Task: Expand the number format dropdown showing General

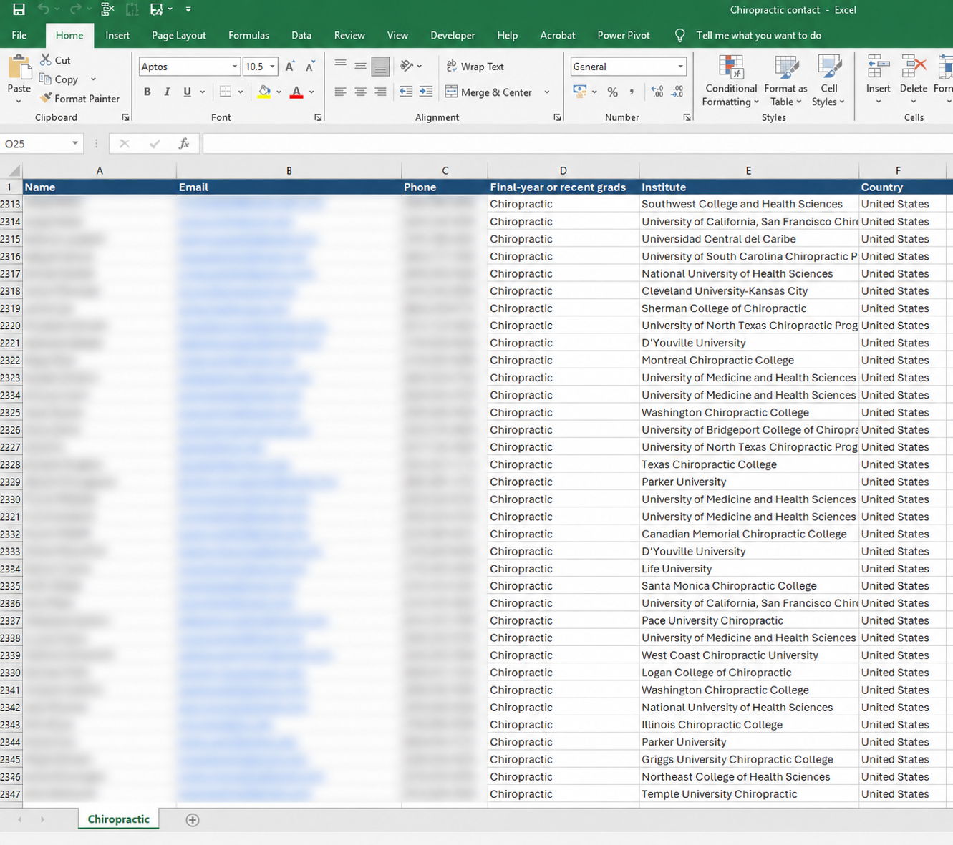Action: pyautogui.click(x=680, y=67)
